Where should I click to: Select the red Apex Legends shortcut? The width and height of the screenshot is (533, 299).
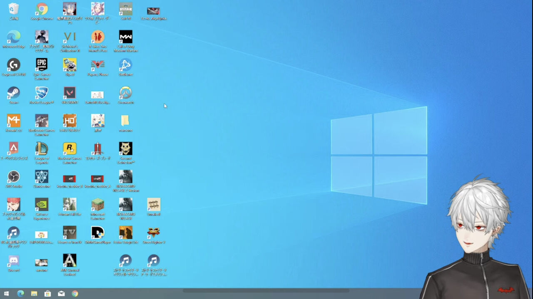point(13,148)
